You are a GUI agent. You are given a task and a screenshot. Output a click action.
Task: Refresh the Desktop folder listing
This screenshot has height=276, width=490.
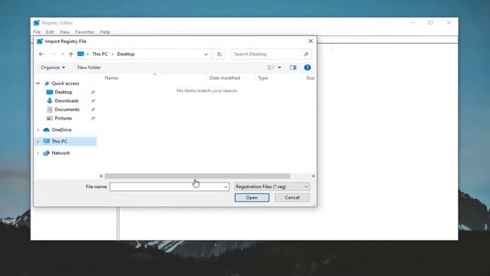tap(220, 54)
